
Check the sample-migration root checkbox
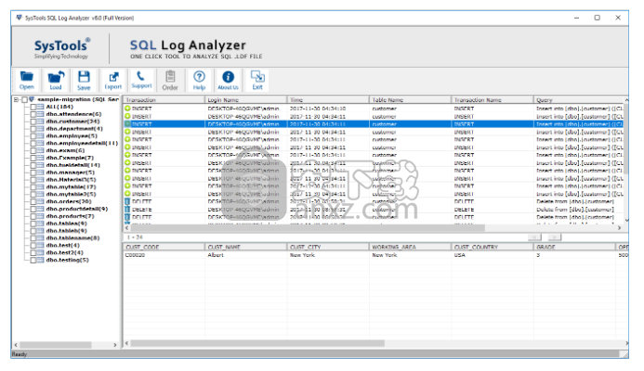click(x=25, y=99)
